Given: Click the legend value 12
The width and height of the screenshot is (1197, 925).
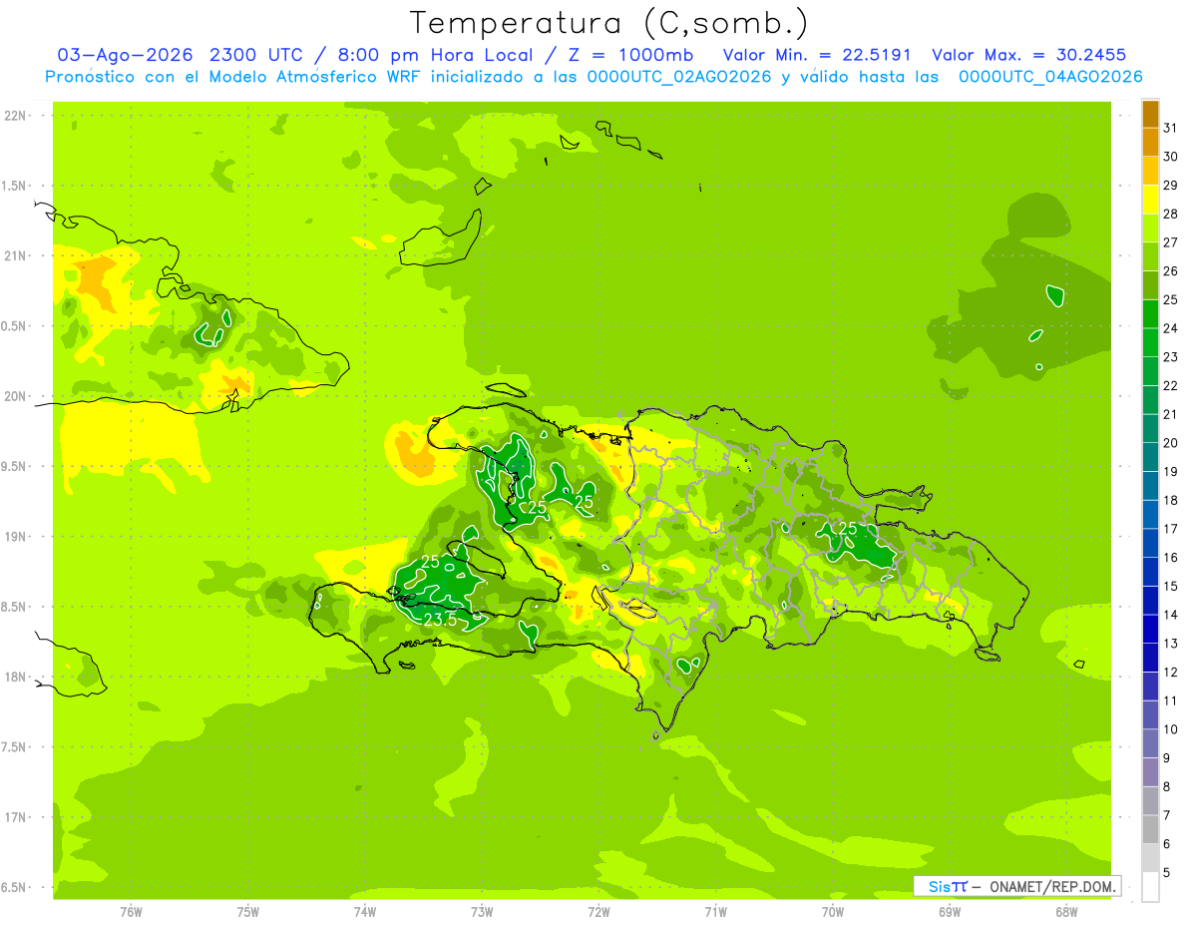Looking at the screenshot, I should [x=1171, y=672].
